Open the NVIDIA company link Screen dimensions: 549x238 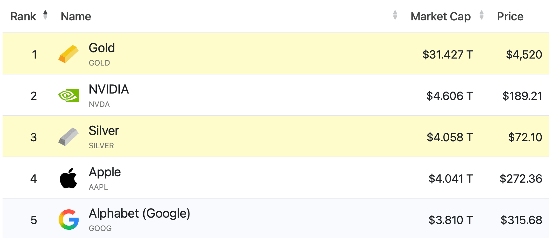tap(109, 89)
